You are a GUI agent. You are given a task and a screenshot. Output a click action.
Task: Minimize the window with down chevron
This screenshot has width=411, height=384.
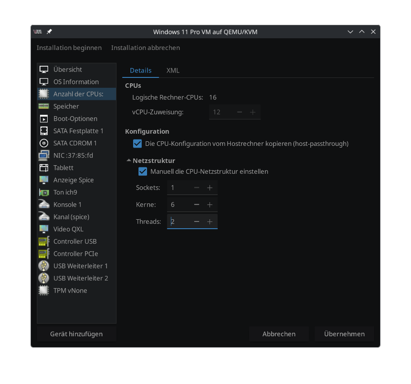[350, 32]
